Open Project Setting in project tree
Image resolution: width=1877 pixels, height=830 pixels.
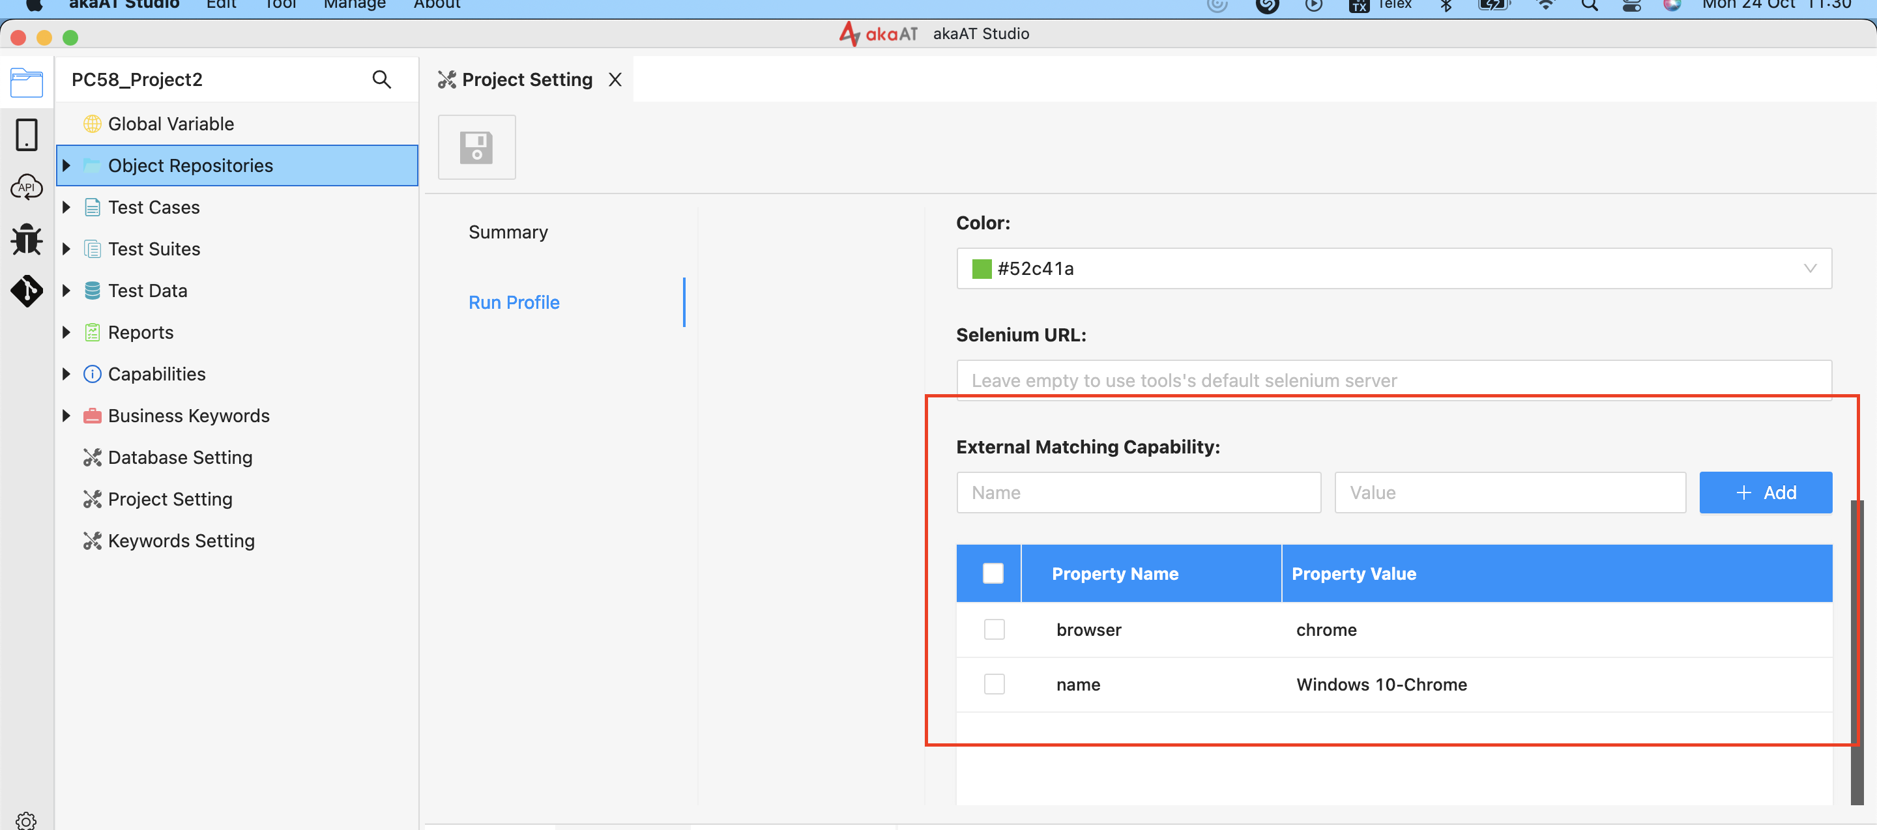[x=169, y=500]
